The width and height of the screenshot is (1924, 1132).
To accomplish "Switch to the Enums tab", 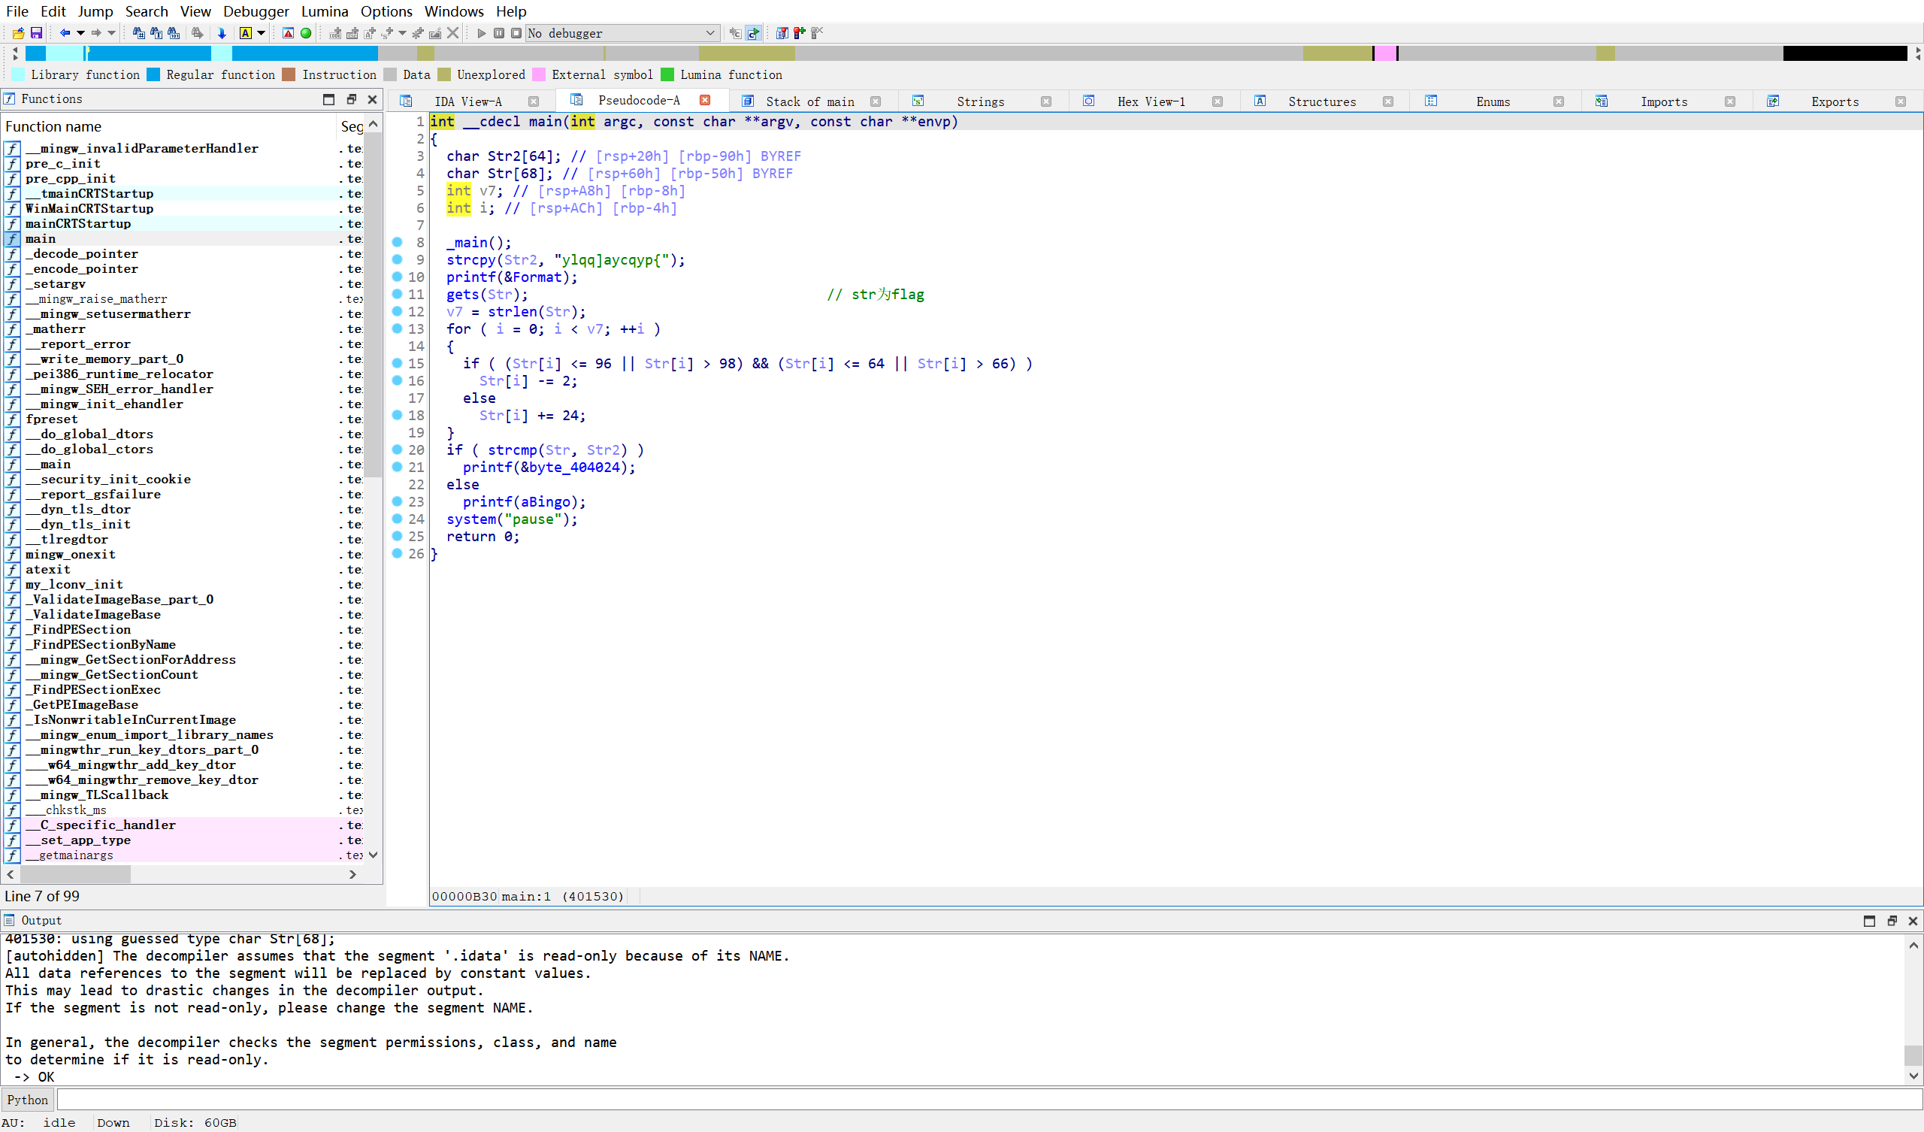I will click(1493, 101).
